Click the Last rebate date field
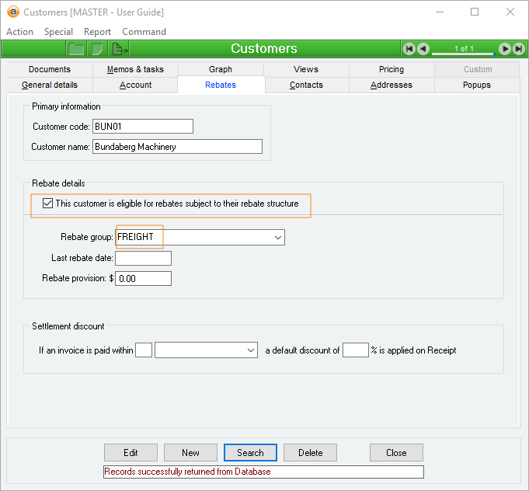The image size is (529, 491). click(143, 258)
